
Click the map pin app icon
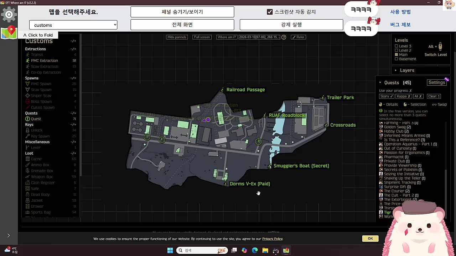pos(9,32)
